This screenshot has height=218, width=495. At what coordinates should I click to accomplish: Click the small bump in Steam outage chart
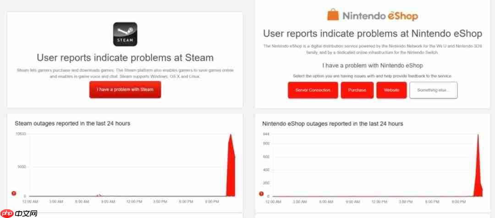click(x=99, y=195)
